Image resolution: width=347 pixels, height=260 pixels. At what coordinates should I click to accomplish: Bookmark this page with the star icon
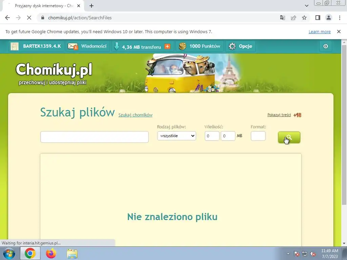point(304,18)
